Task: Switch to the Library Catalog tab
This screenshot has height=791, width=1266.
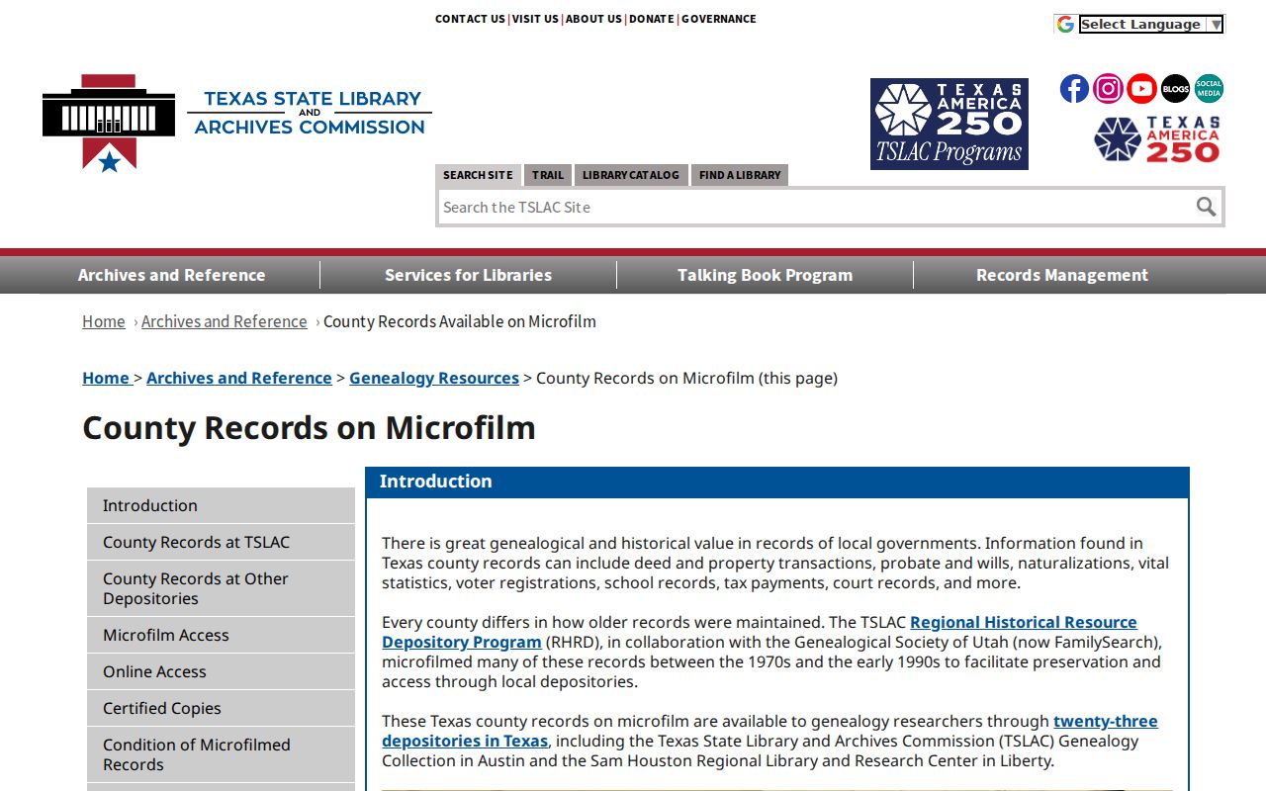Action: [631, 175]
